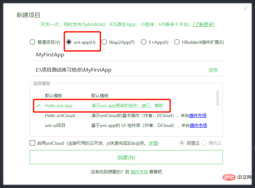
Task: Click the template list scrollbar
Action: click(x=217, y=98)
